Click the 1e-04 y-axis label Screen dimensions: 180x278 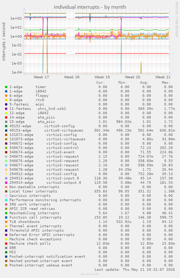17,72
